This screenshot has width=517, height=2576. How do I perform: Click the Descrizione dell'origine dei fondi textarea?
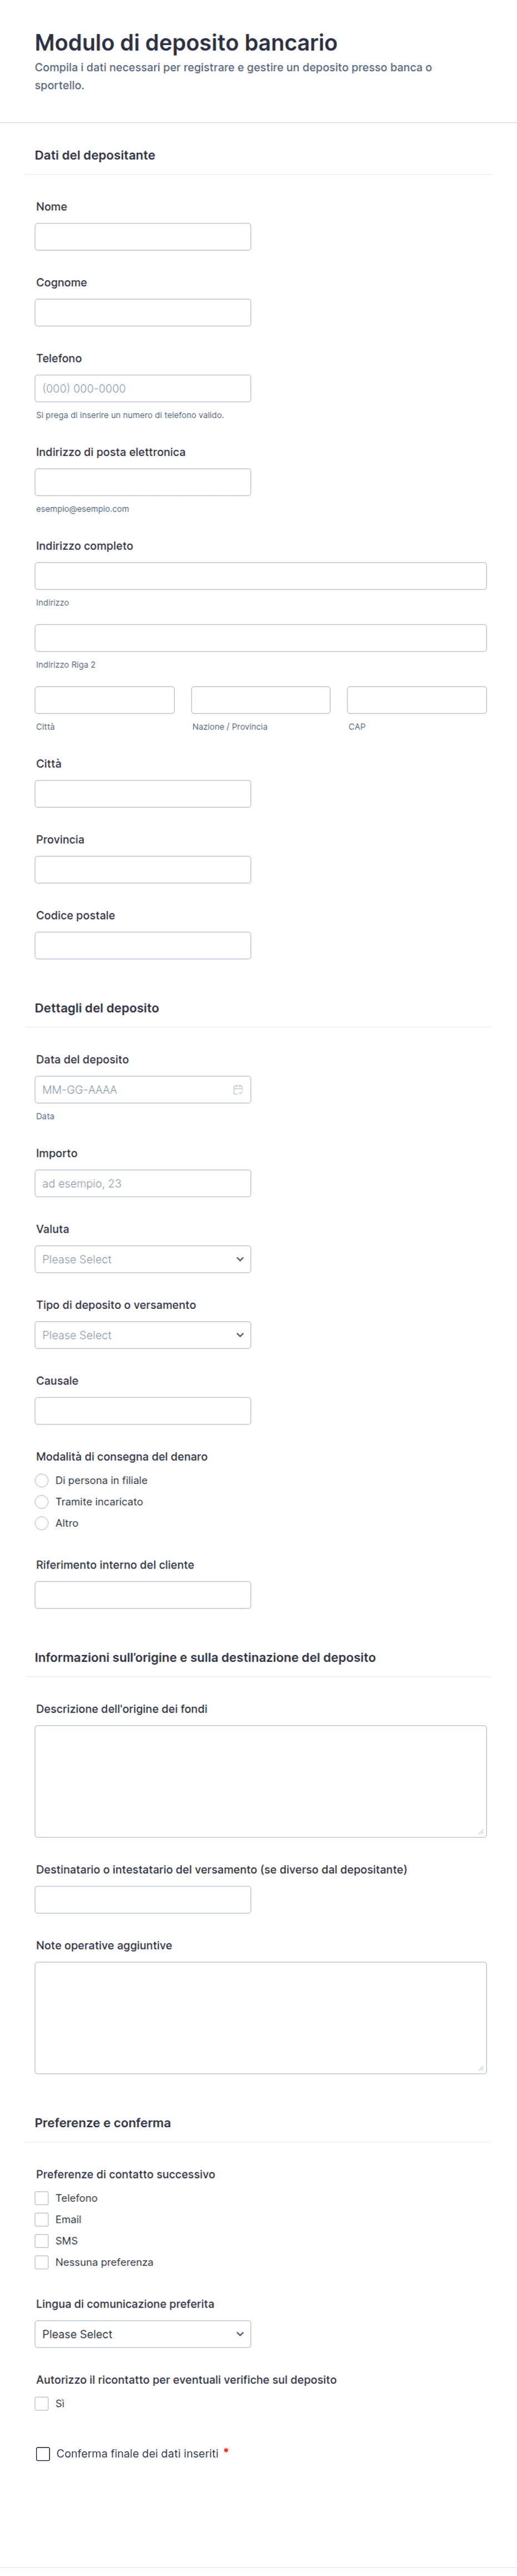(x=261, y=1781)
